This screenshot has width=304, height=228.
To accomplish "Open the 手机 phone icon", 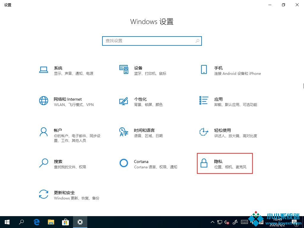I will (204, 69).
